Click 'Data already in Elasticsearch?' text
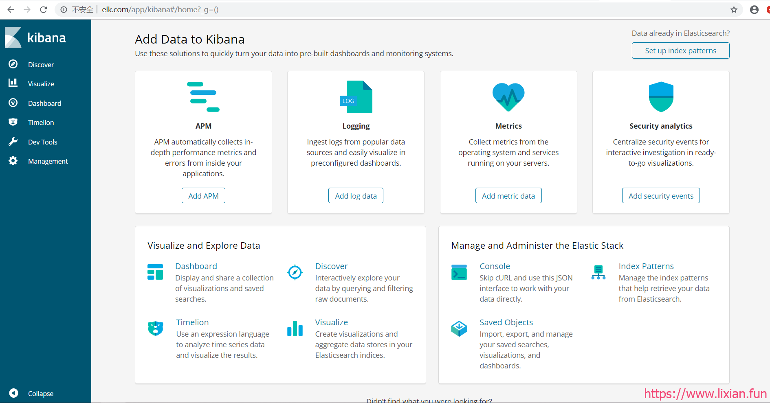 coord(681,33)
